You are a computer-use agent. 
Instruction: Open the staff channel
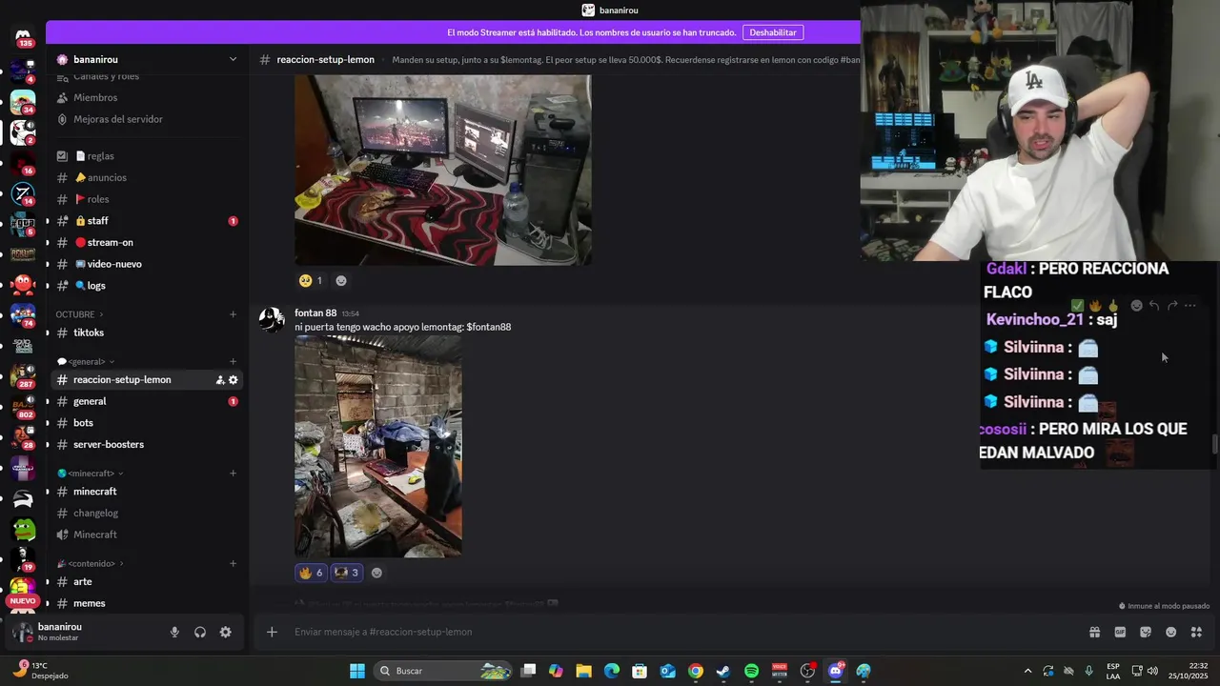[x=146, y=221]
